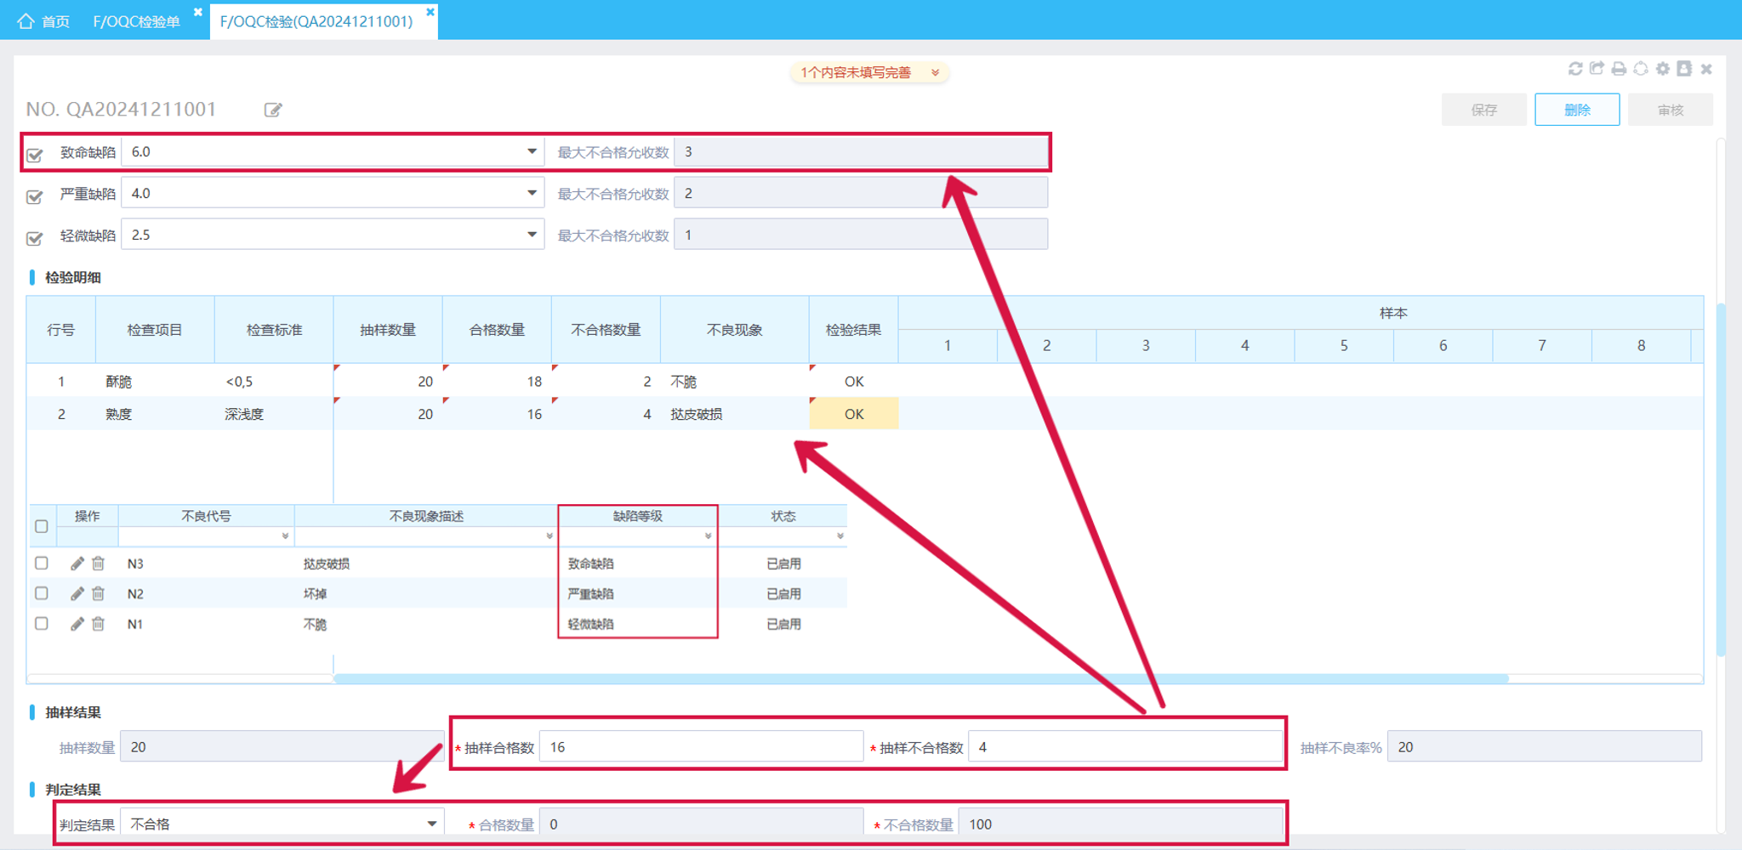Screen dimensions: 1742x850
Task: Click the share/export arrow icon
Action: (x=1597, y=69)
